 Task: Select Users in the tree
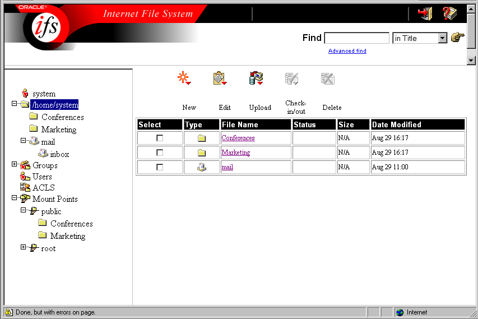coord(42,177)
